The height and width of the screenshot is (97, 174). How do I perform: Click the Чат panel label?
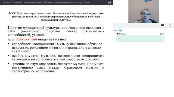pos(116,30)
